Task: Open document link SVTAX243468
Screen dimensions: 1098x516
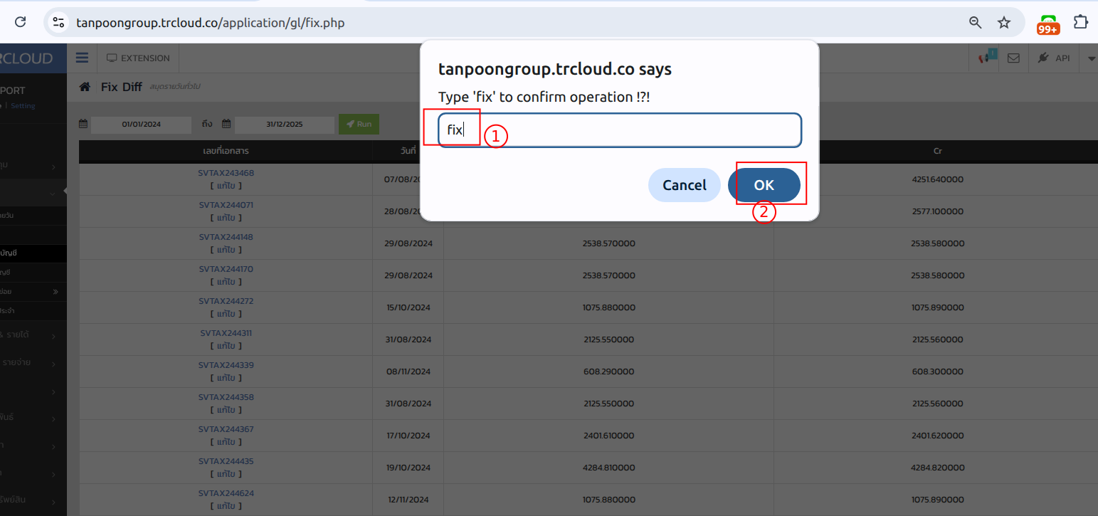Action: coord(226,173)
